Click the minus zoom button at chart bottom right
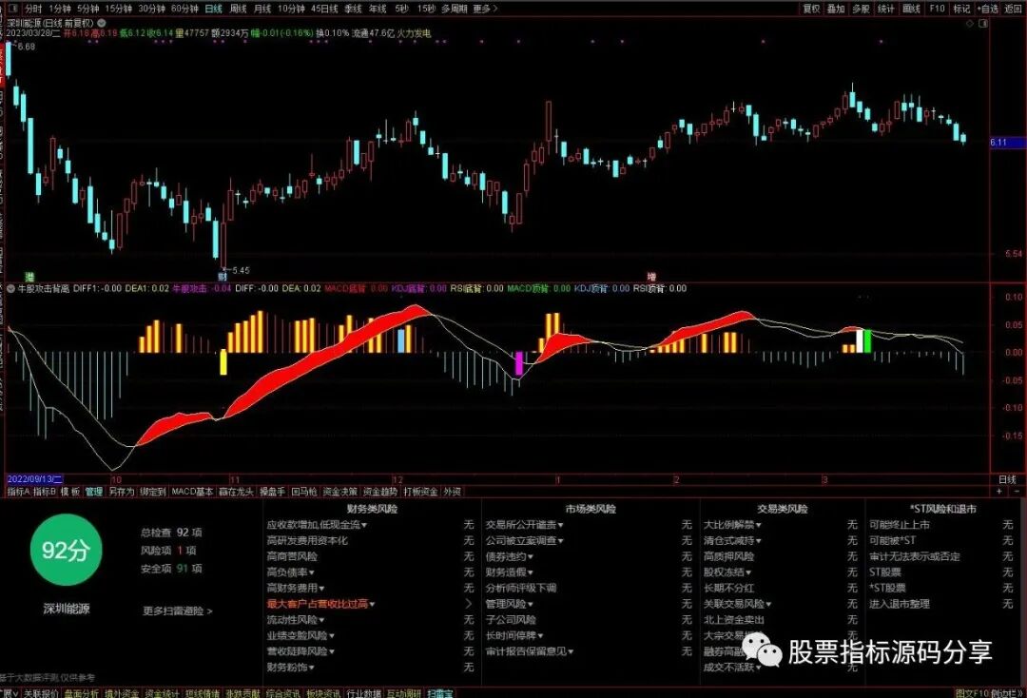 coord(1017,491)
